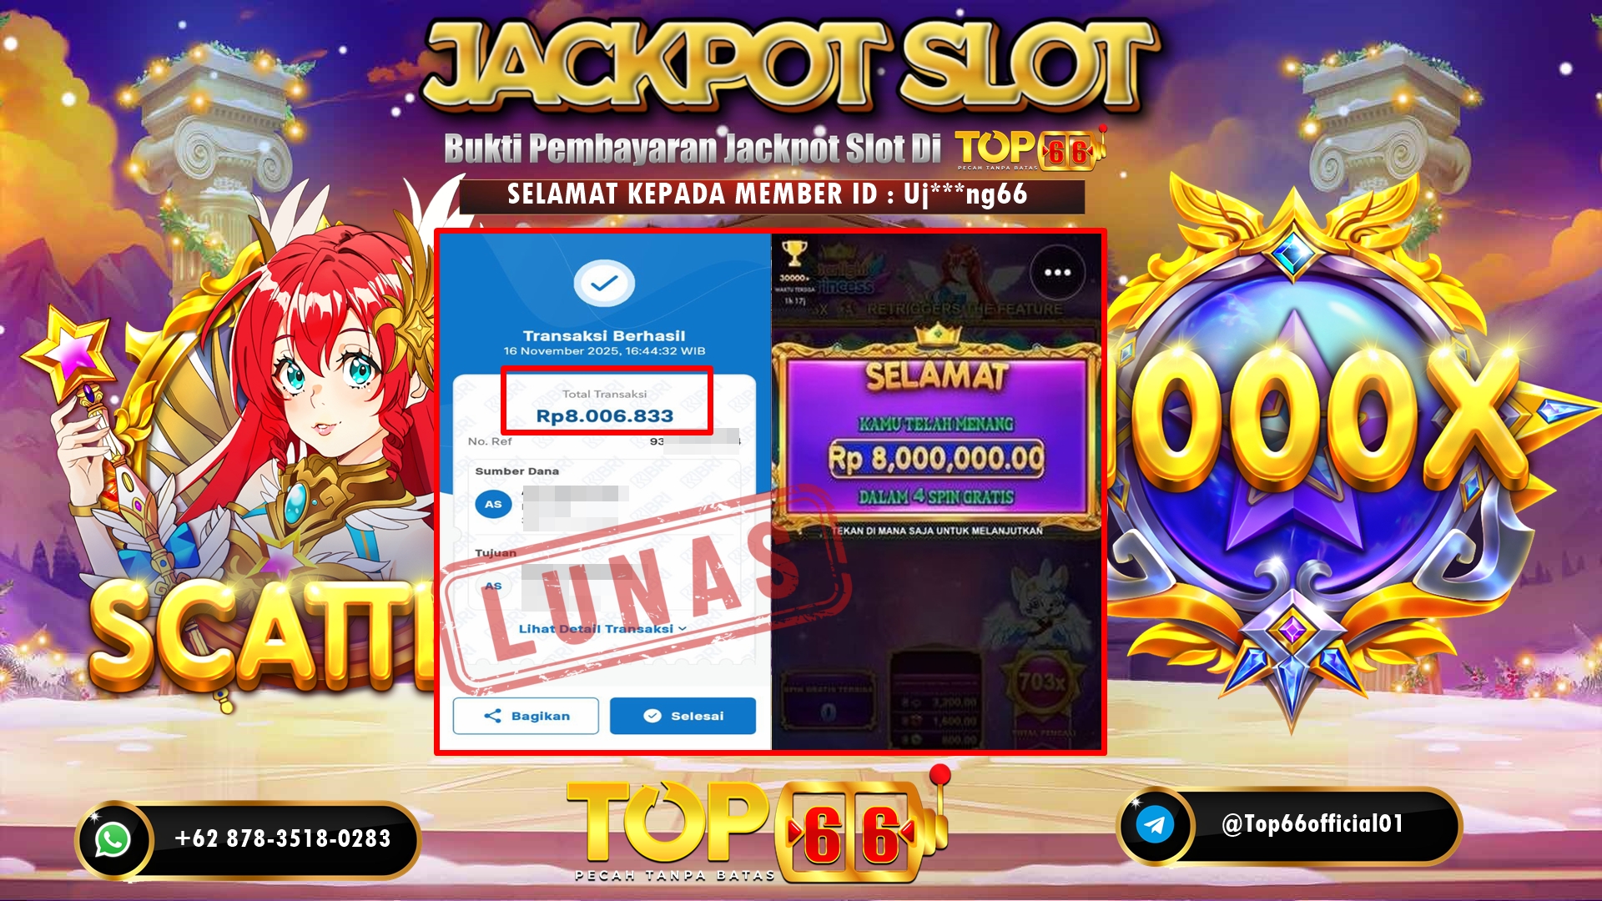Click the Selesai button
This screenshot has width=1602, height=901.
pos(683,716)
